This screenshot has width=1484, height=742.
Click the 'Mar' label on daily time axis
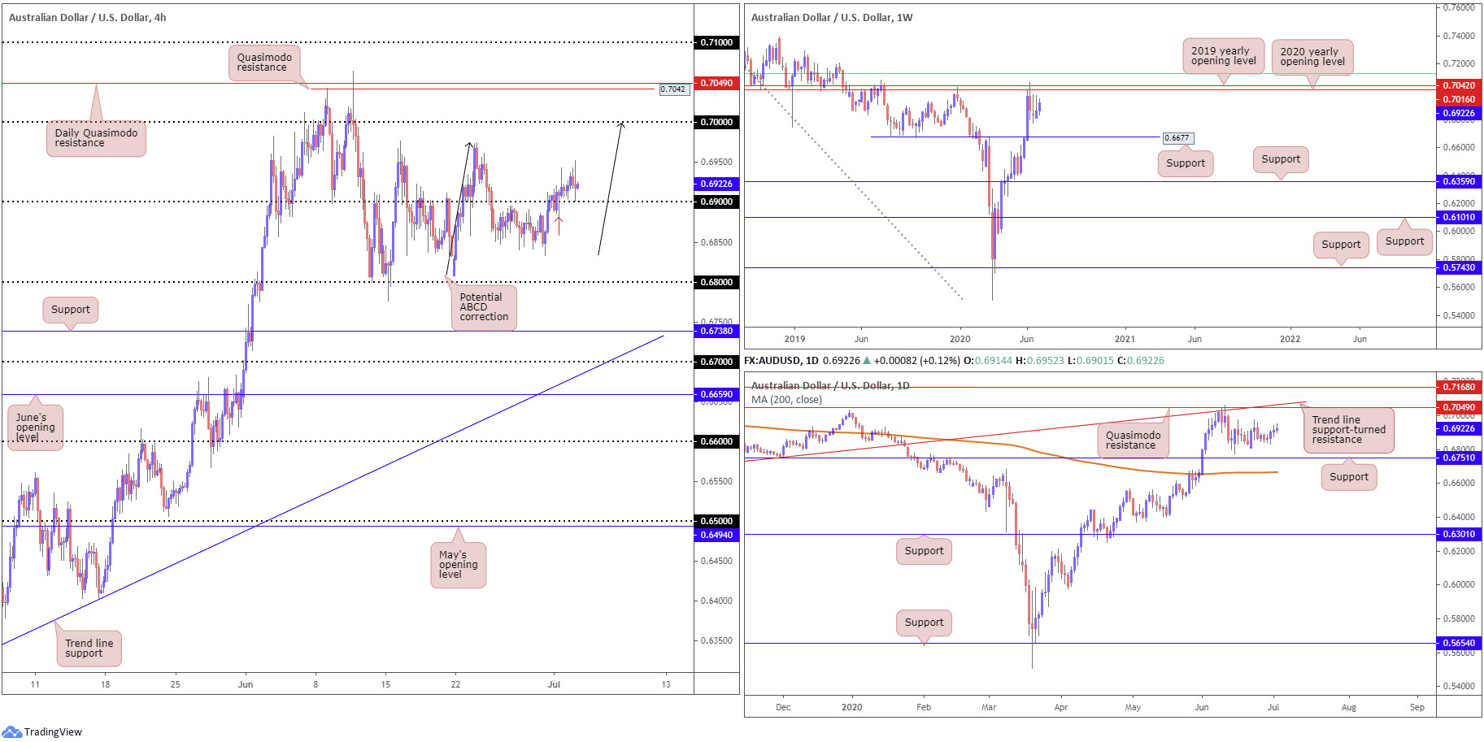pos(989,707)
